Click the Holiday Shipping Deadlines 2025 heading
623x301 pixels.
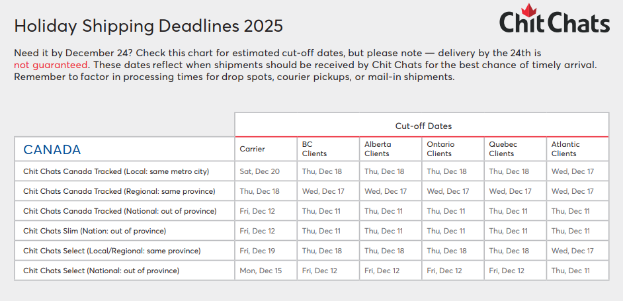pos(148,26)
